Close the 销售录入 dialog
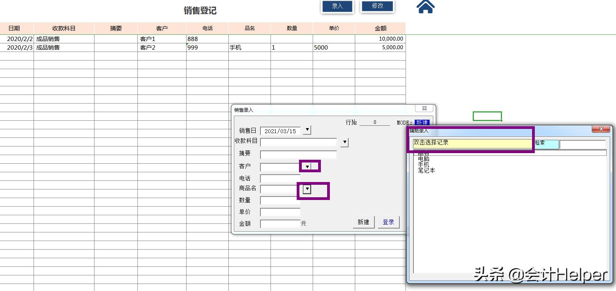This screenshot has height=291, width=616. tap(424, 108)
